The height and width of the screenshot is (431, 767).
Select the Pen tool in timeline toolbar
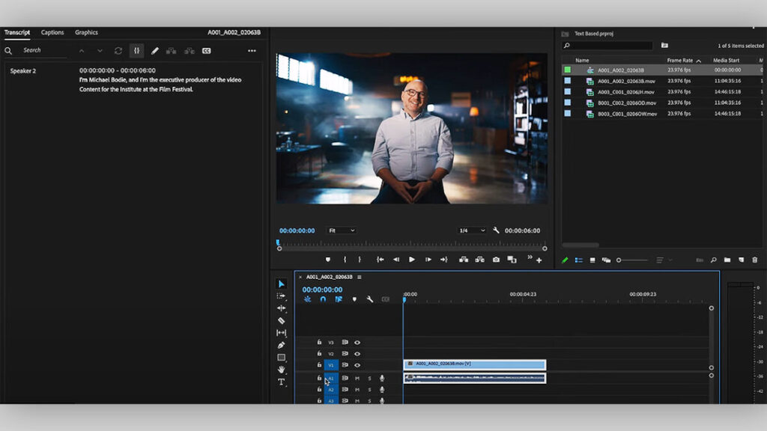click(x=282, y=345)
